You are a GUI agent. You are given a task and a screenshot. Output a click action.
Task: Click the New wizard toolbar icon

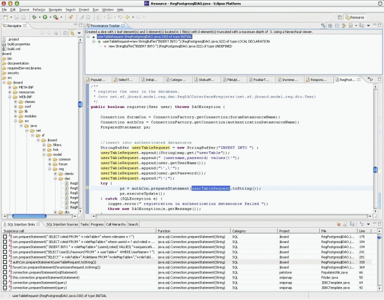5,17
